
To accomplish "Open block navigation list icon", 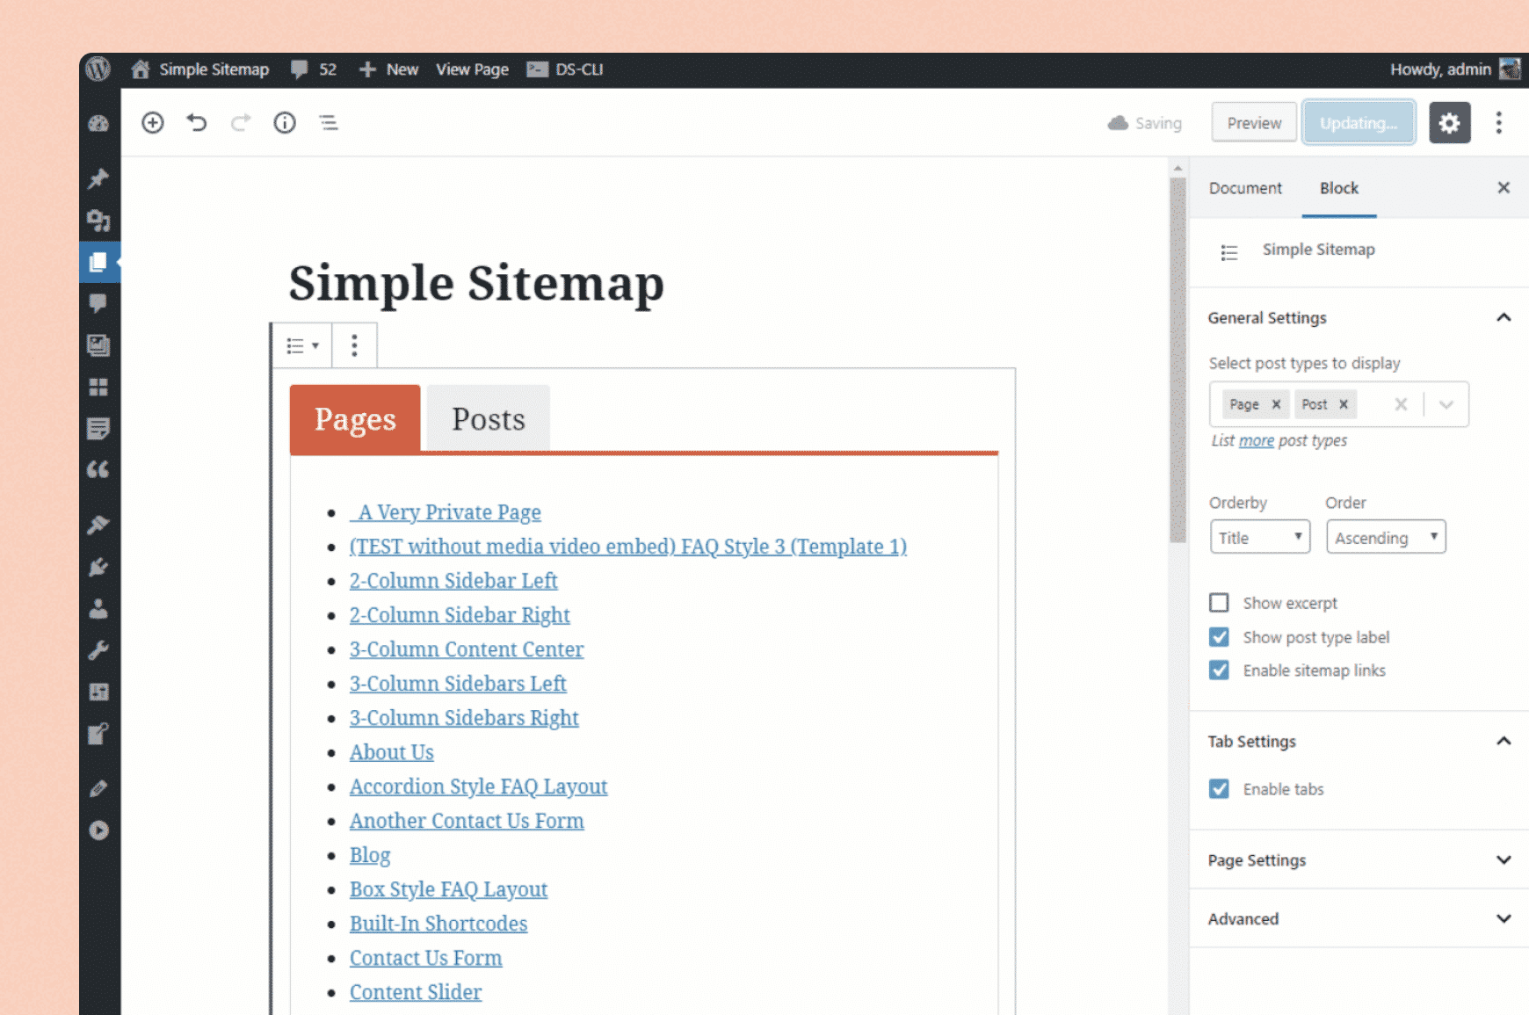I will 329,123.
